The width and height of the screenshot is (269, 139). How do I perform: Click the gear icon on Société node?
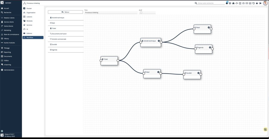[198, 73]
